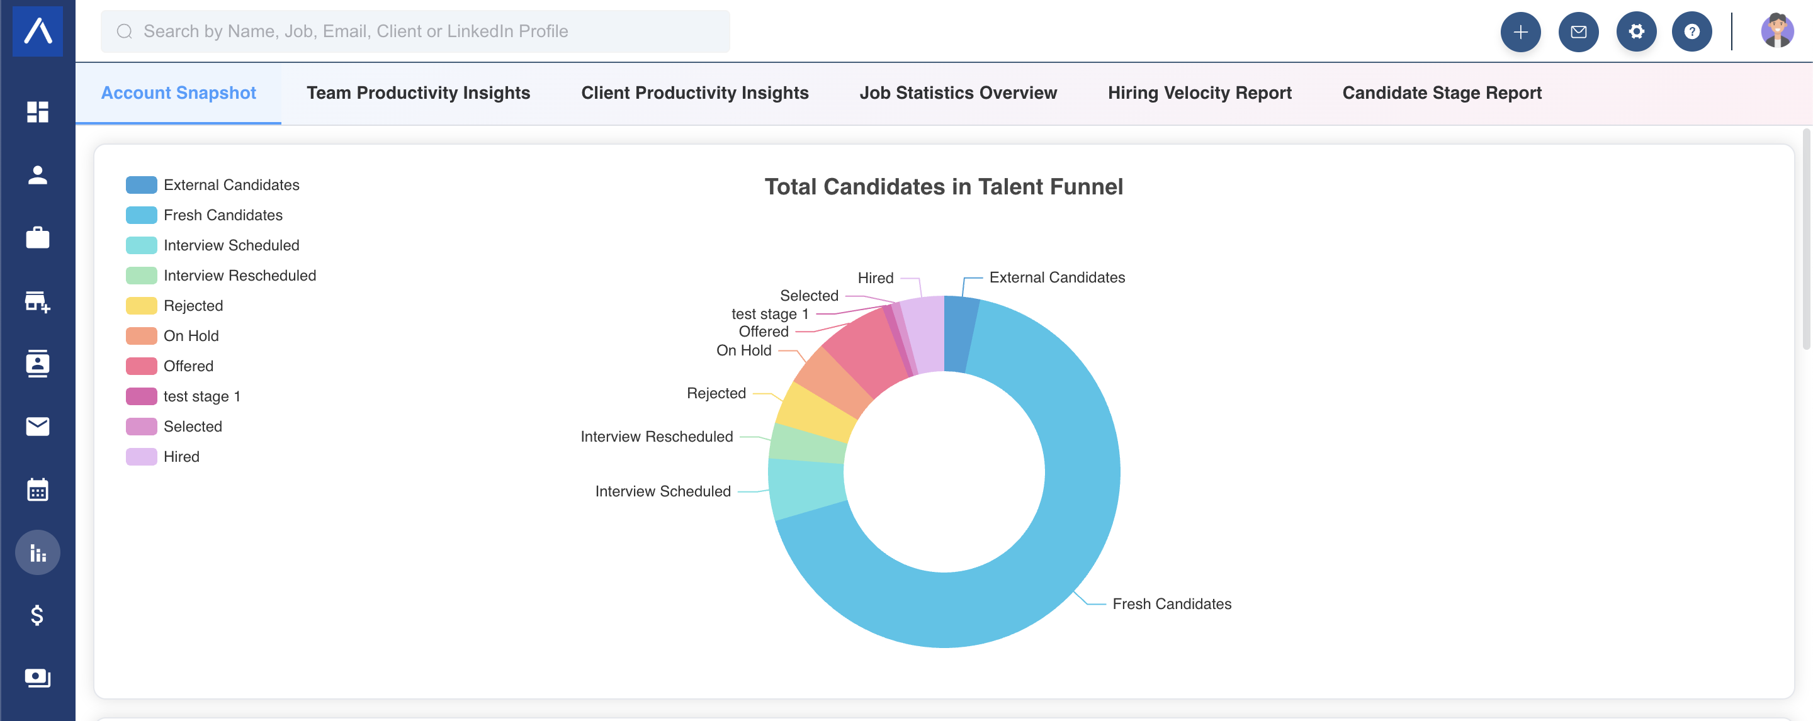This screenshot has width=1813, height=721.
Task: Open the settings gear in top bar
Action: pyautogui.click(x=1635, y=31)
